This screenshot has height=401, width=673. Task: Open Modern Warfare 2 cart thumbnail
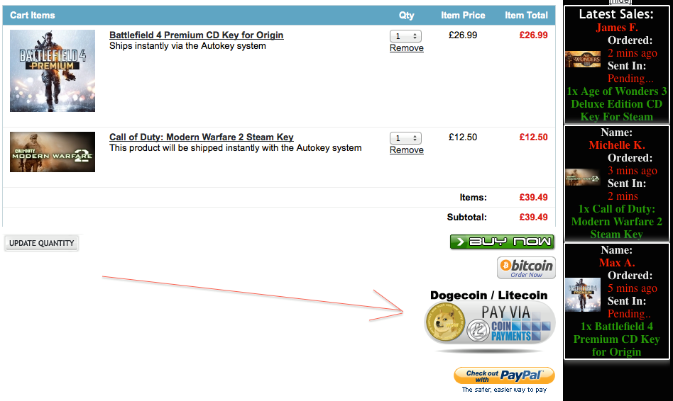[53, 152]
